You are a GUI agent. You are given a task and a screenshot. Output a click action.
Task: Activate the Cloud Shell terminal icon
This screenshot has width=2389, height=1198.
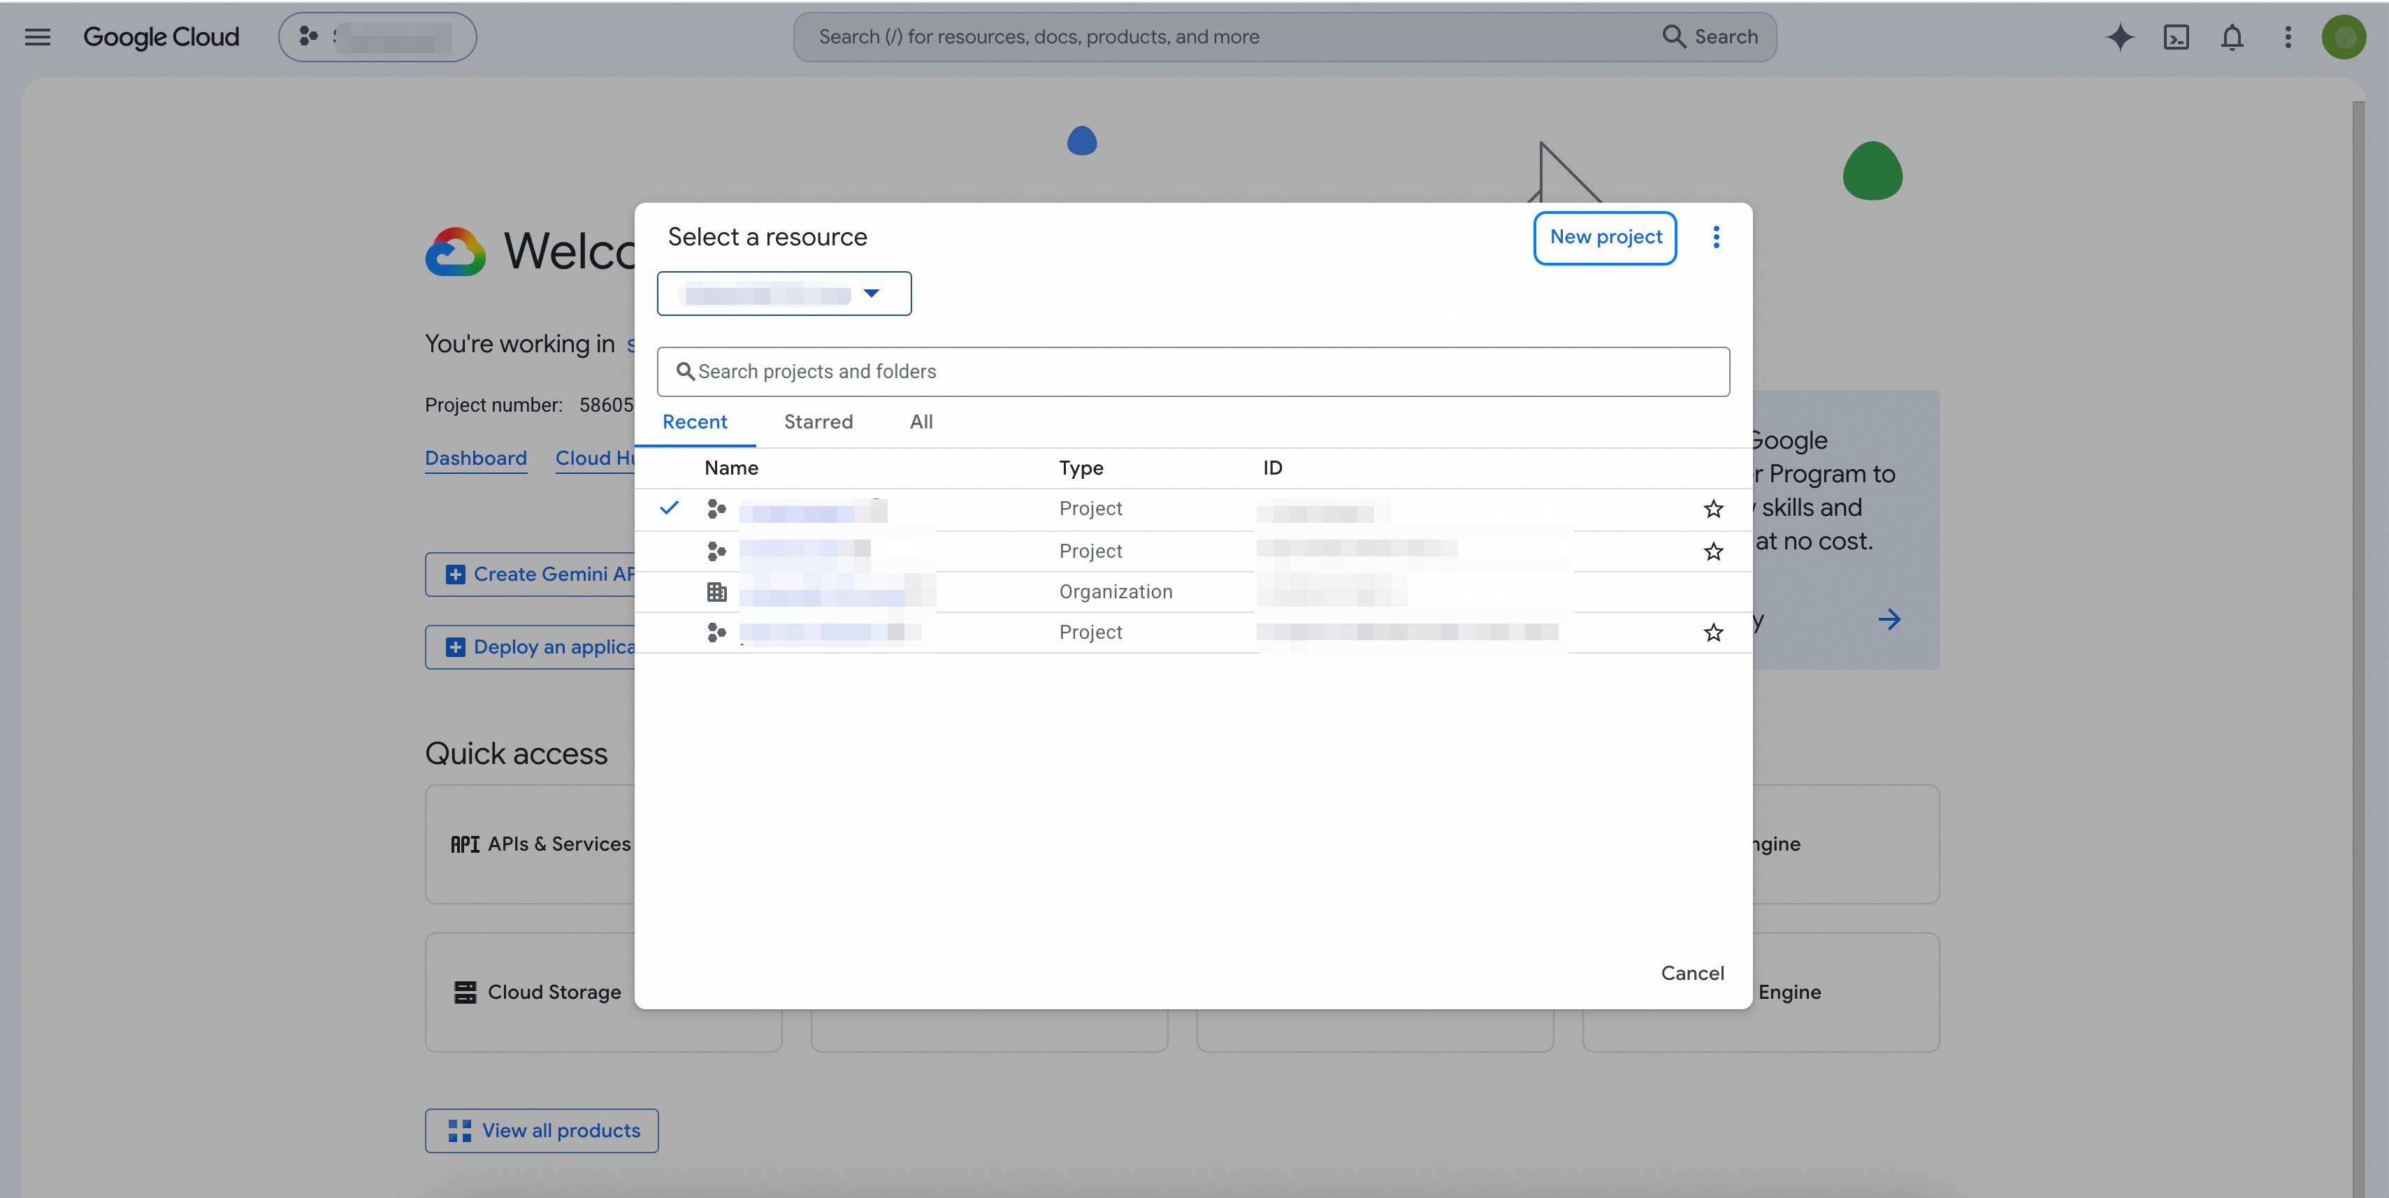point(2176,37)
